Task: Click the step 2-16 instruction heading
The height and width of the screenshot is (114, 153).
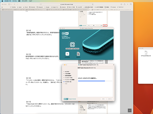Action: point(28,78)
